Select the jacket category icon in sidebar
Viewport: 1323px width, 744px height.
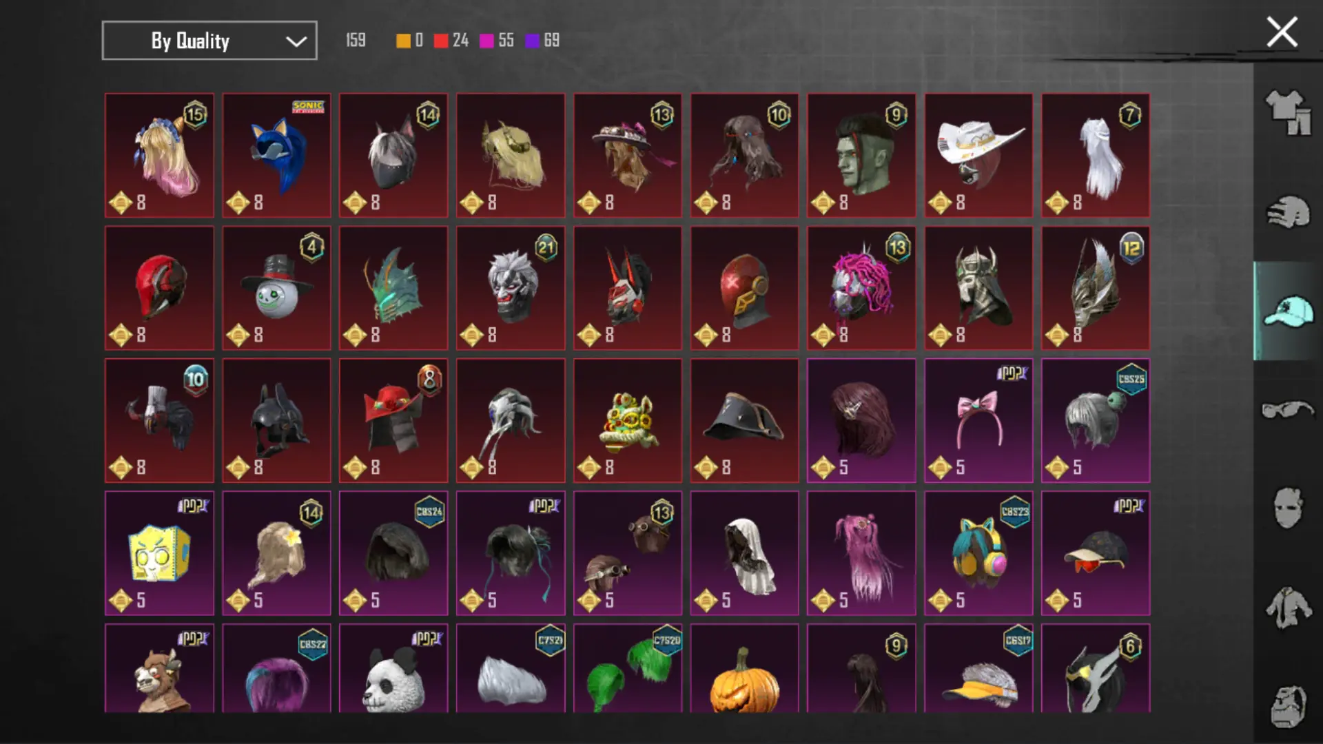(x=1288, y=608)
